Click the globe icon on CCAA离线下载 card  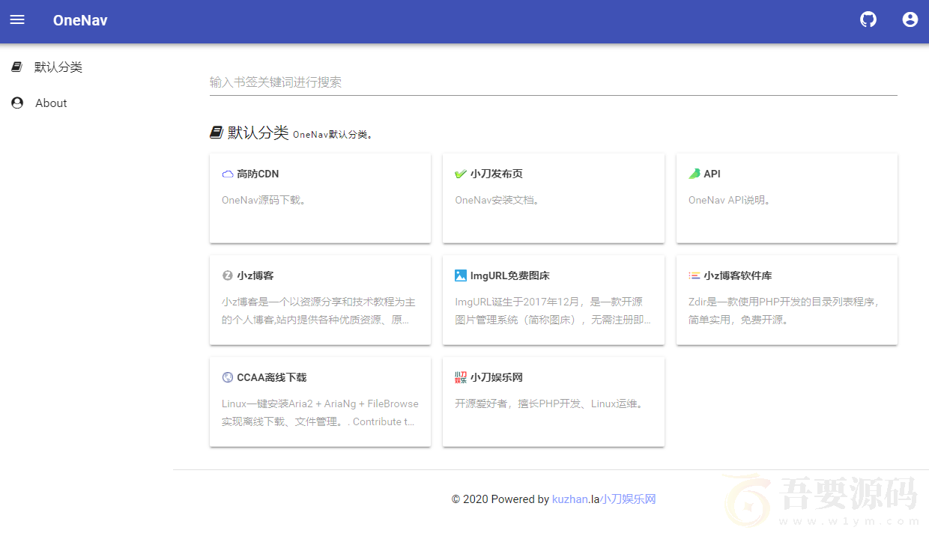coord(228,377)
